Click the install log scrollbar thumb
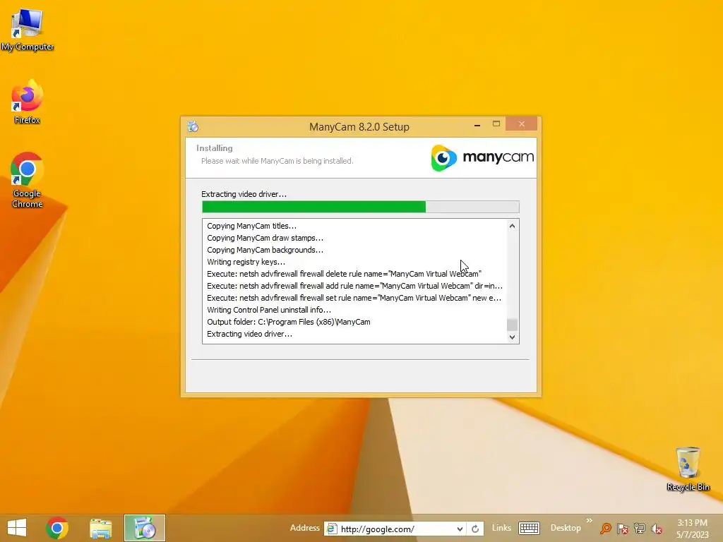 512,325
